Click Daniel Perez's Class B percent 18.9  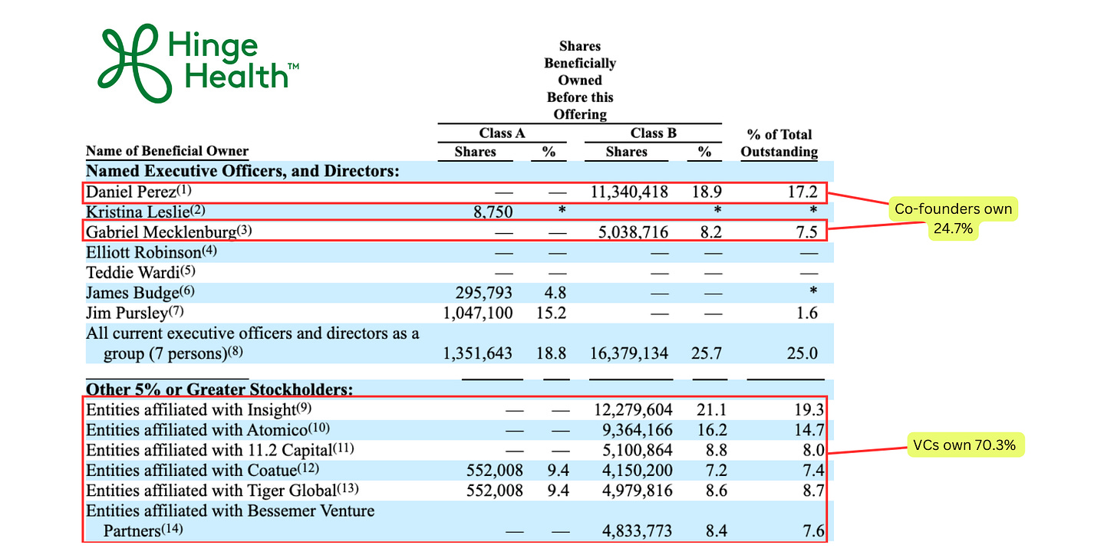pos(707,192)
